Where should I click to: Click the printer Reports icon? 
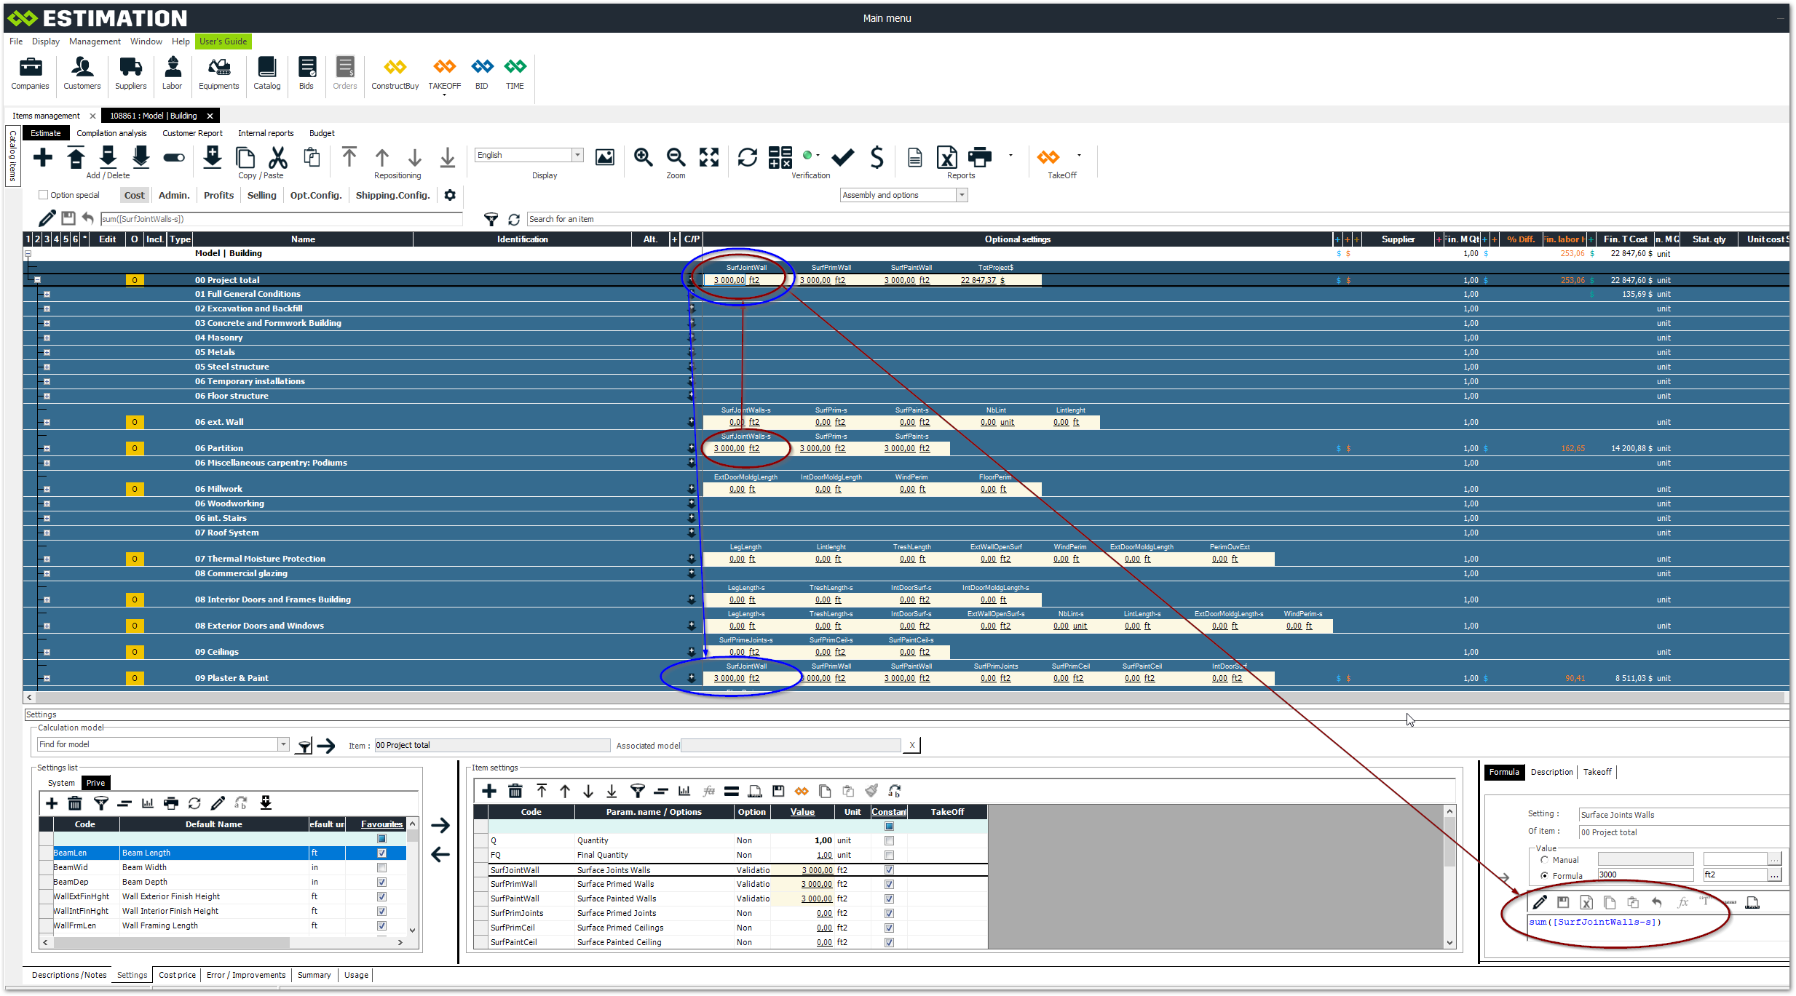[x=979, y=157]
